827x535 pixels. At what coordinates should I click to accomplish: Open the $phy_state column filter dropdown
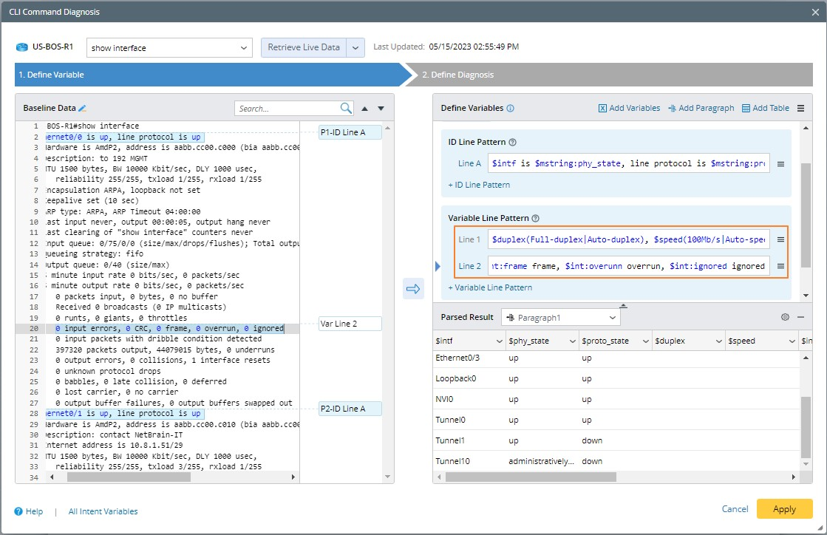(573, 341)
